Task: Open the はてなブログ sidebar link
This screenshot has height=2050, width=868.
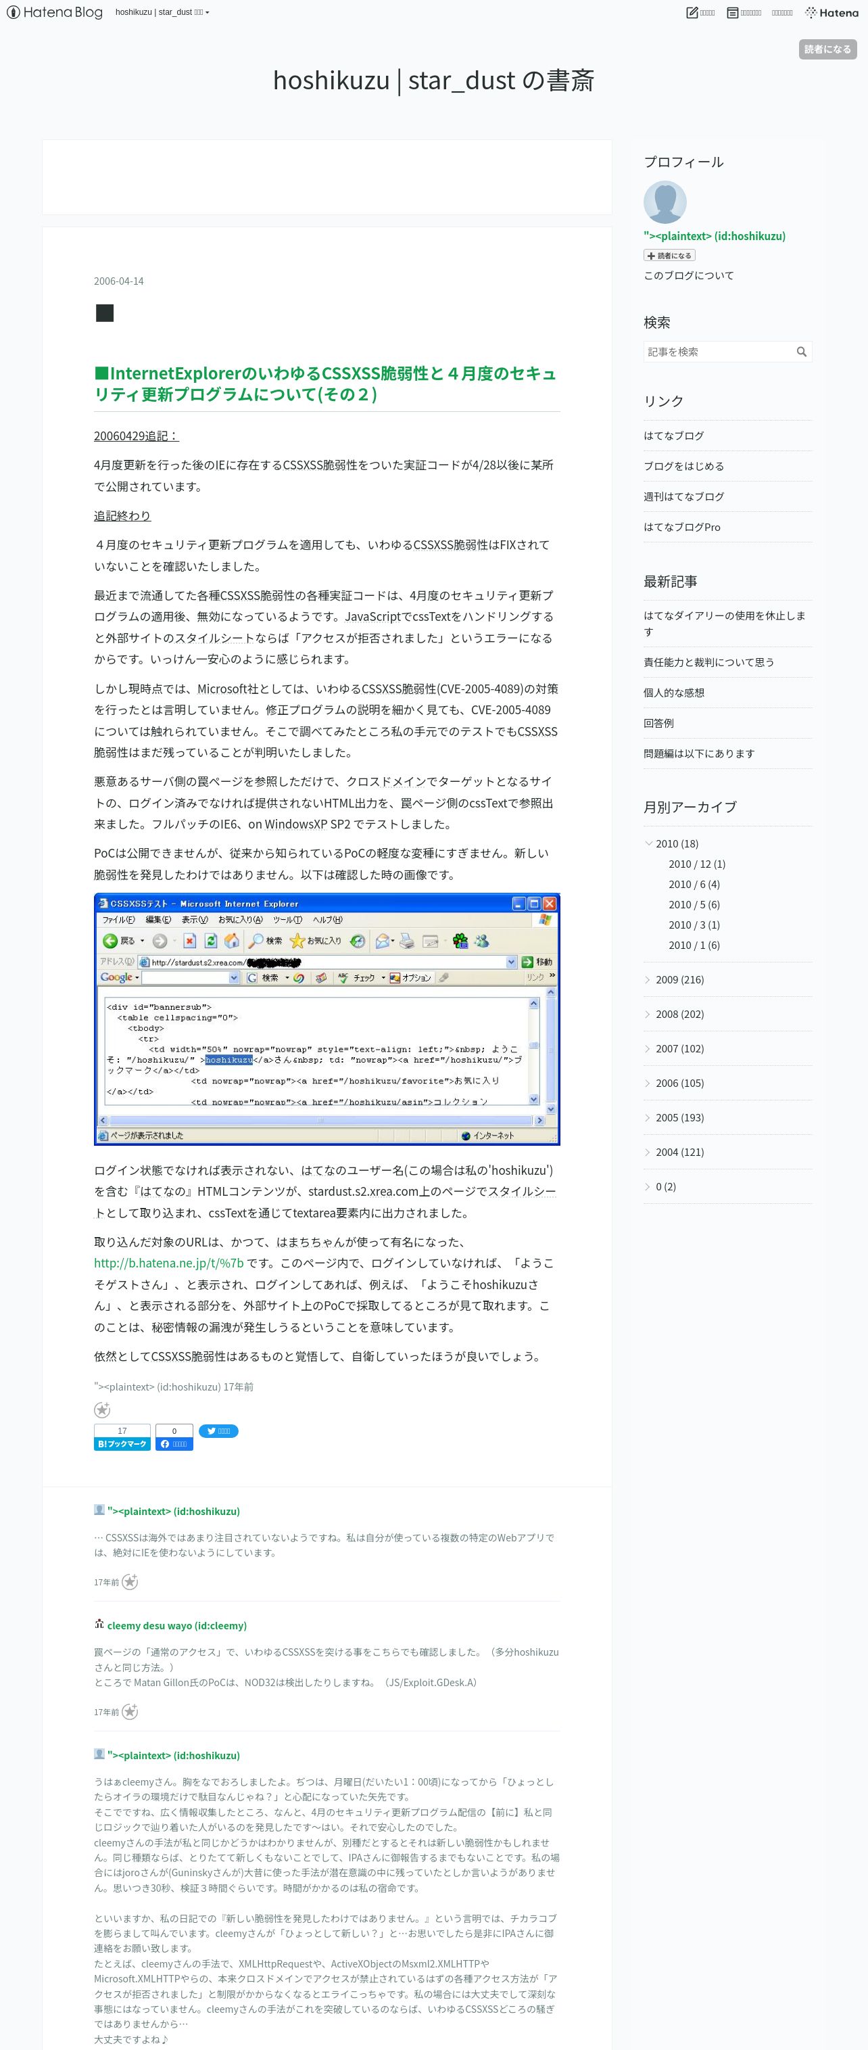Action: (674, 436)
